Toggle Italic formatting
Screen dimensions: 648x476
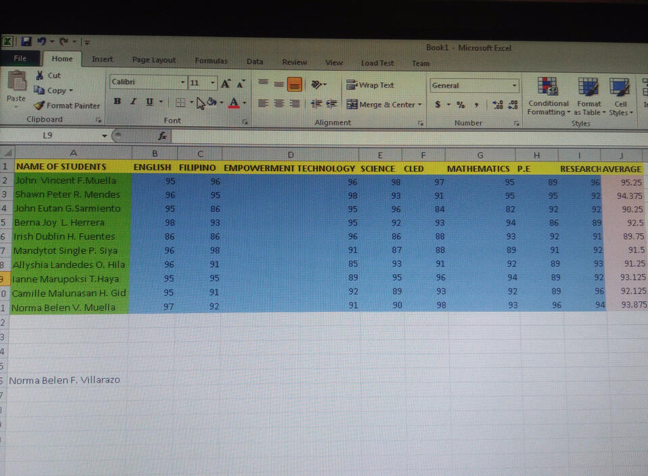133,101
